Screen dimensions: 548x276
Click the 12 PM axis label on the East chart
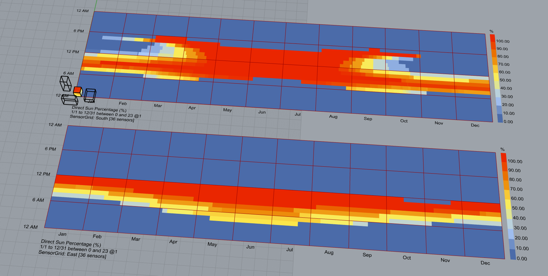[x=43, y=174]
